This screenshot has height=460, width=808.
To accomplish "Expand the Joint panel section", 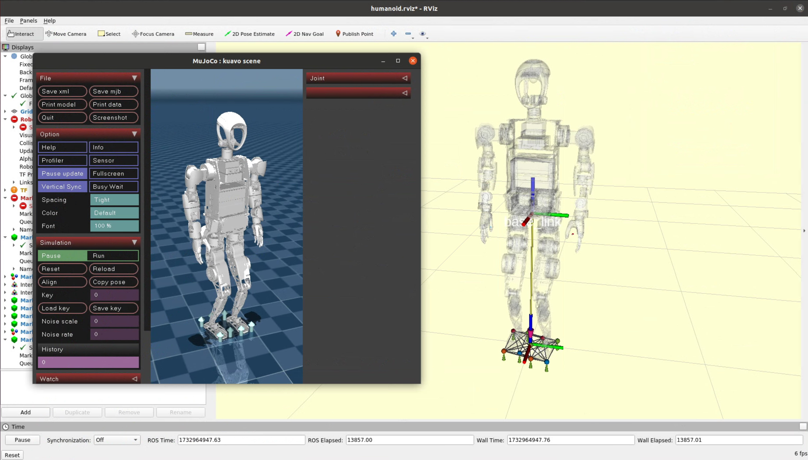I will (358, 78).
